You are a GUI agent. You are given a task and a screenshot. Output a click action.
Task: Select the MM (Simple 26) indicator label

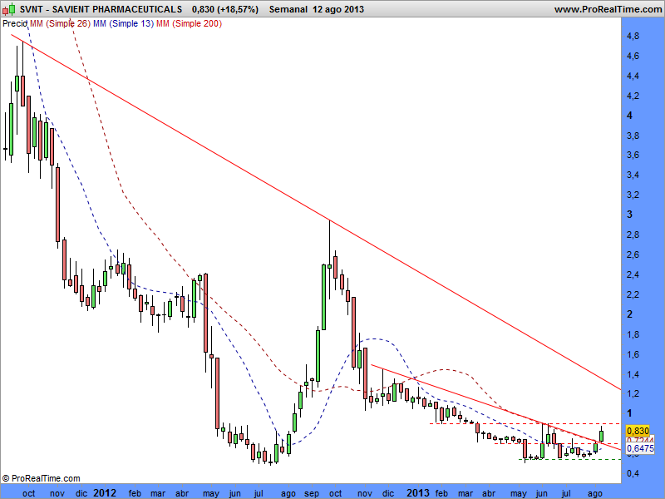click(60, 24)
